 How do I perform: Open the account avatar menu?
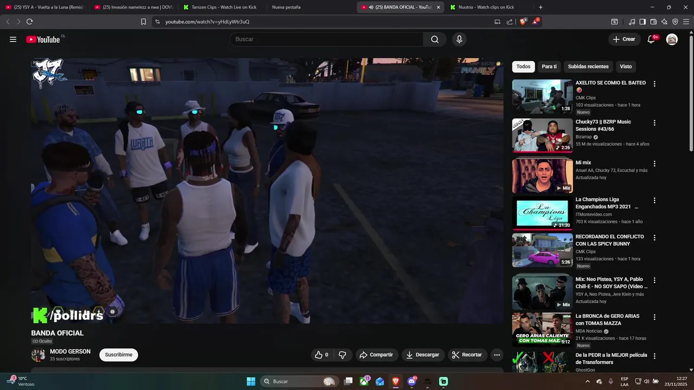(672, 39)
